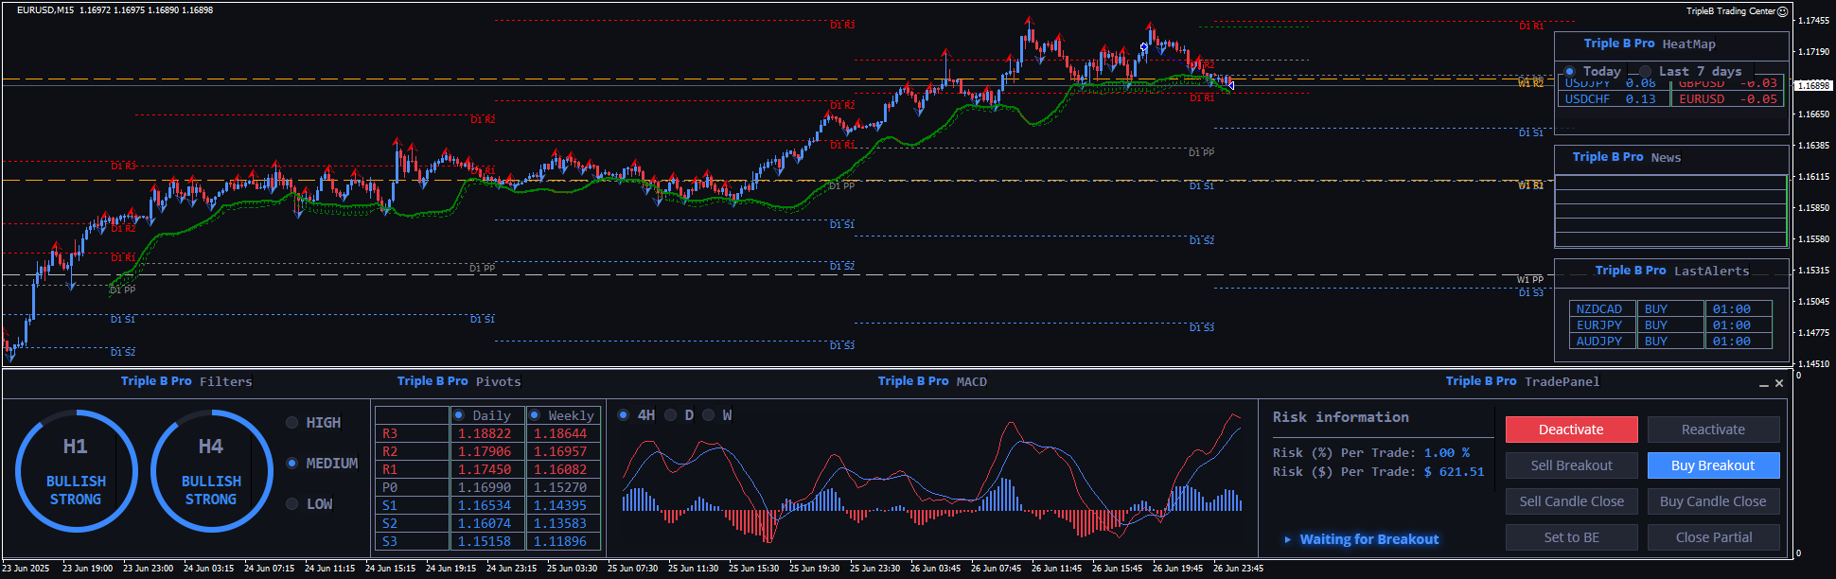Click the Buy Breakout button

pos(1713,465)
